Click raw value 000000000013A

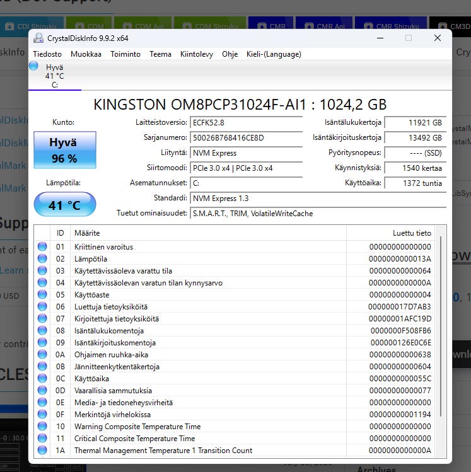pos(400,259)
